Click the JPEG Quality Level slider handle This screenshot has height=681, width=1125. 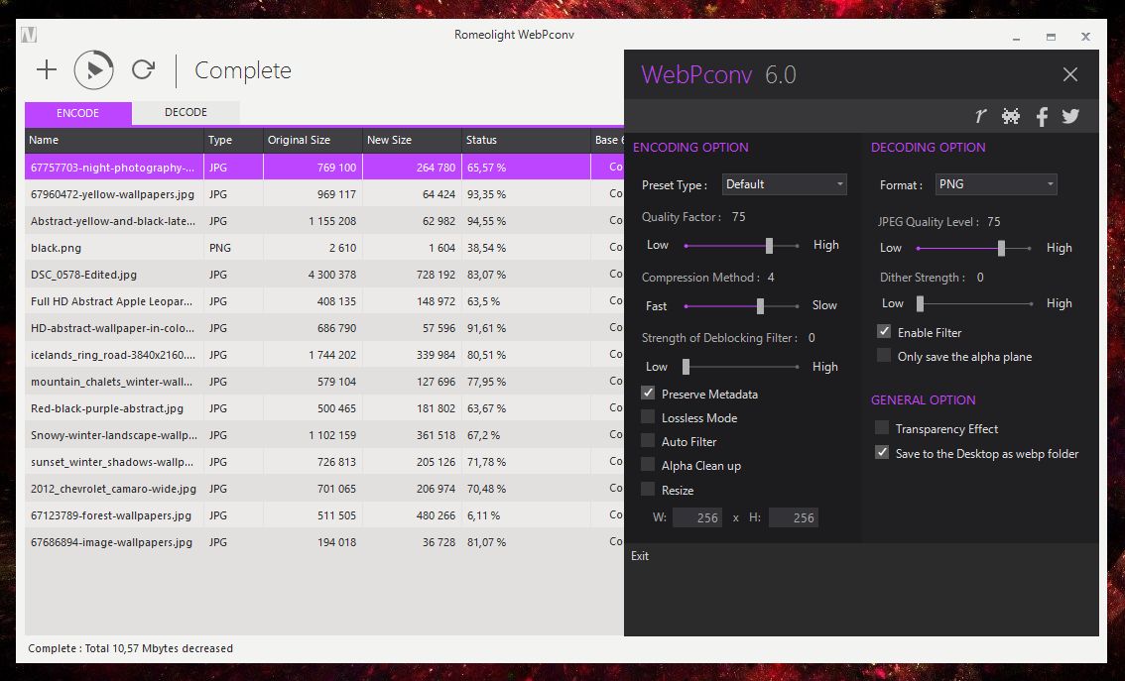1002,248
